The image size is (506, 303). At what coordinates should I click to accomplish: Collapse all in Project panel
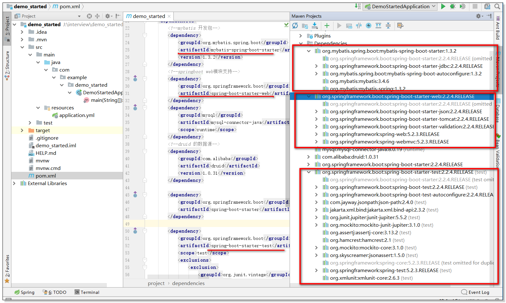[97, 16]
